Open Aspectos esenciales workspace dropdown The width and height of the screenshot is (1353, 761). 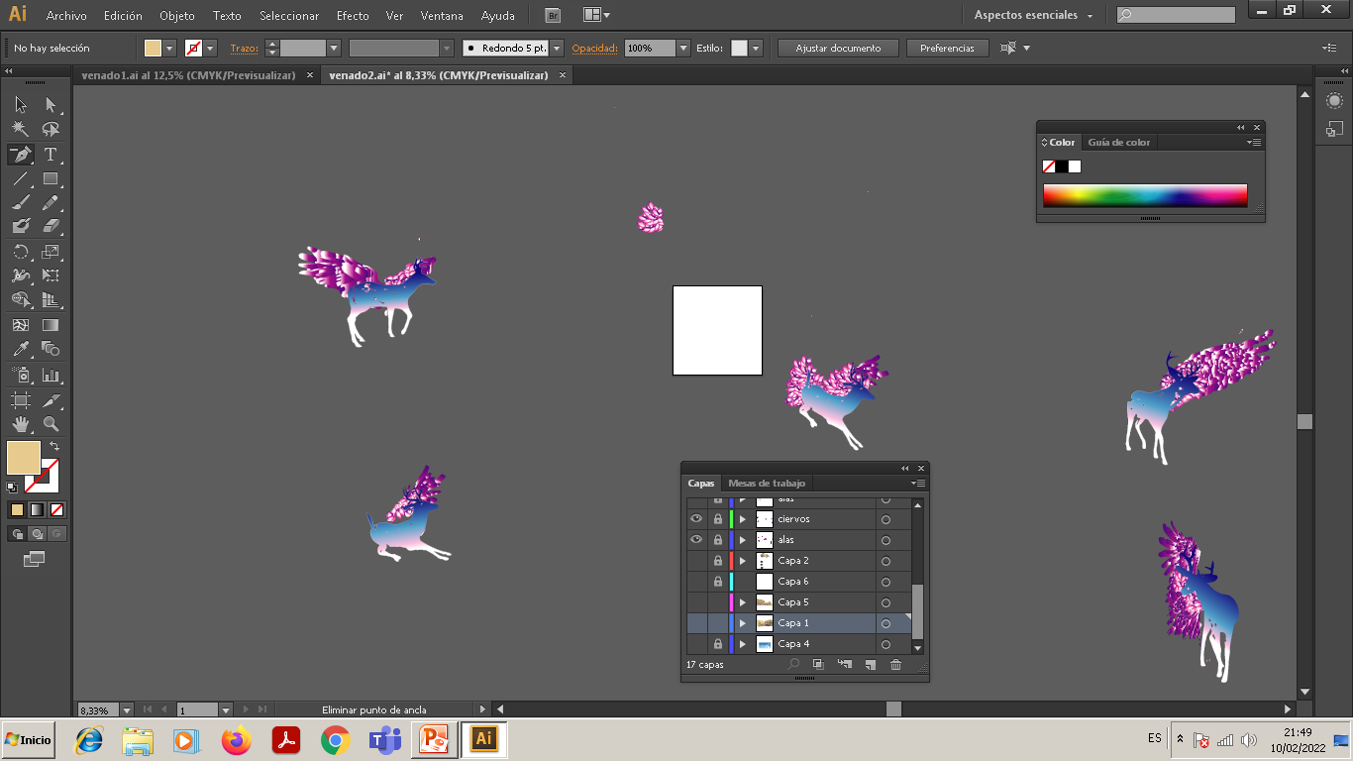click(x=1034, y=15)
